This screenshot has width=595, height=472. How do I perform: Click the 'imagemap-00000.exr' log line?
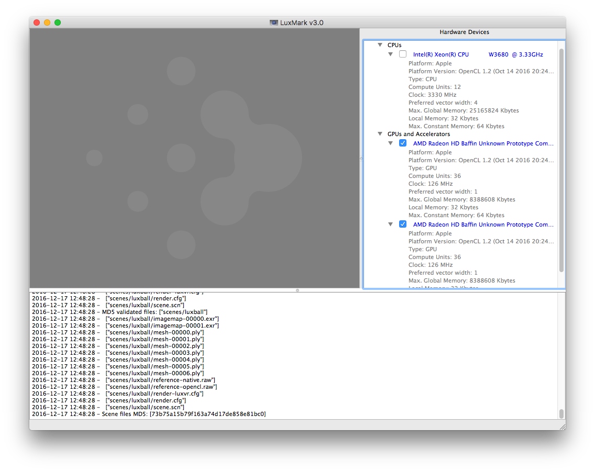point(125,319)
